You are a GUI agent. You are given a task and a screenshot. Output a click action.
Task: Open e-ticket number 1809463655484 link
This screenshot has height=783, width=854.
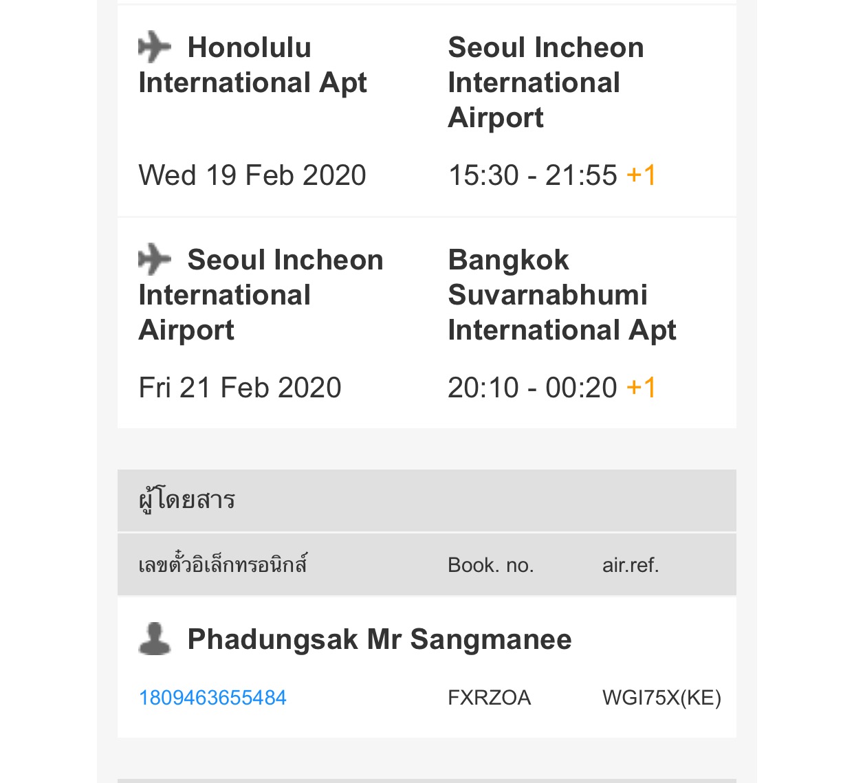[212, 698]
